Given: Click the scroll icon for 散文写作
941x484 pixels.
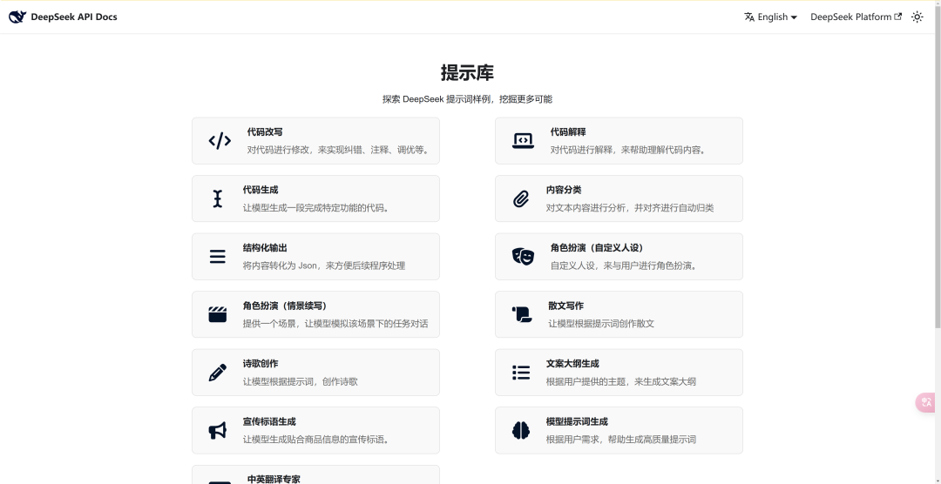Looking at the screenshot, I should point(522,314).
